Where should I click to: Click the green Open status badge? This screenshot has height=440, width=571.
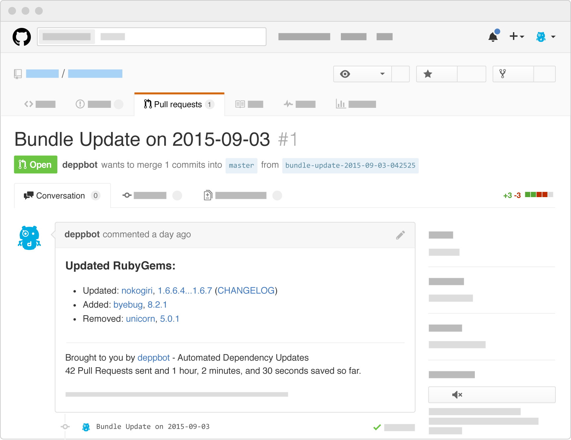35,165
